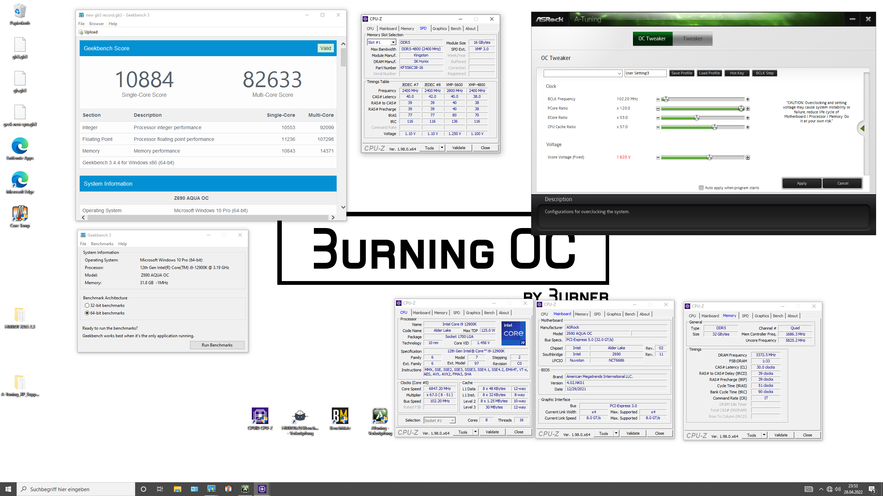Decrease ECore Ratio with minus button
Image resolution: width=883 pixels, height=496 pixels.
click(658, 118)
